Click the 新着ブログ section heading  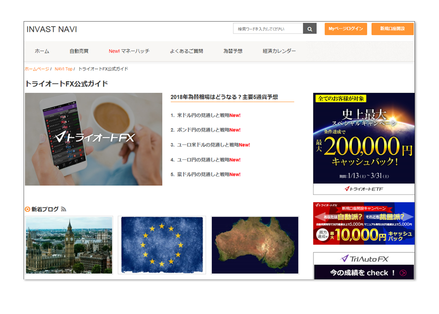[x=45, y=209]
